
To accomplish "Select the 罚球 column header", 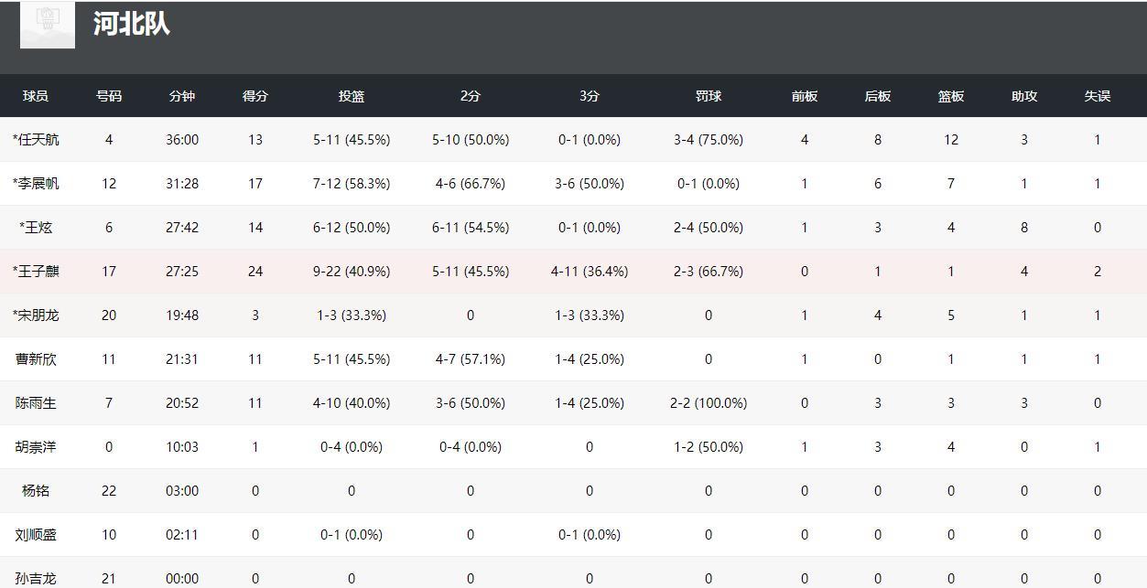I will coord(709,96).
